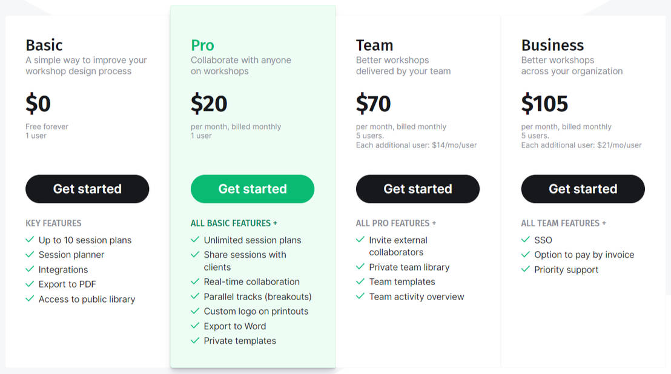Click the checkmark next to Real-time collaboration
This screenshot has width=671, height=374.
click(x=195, y=281)
